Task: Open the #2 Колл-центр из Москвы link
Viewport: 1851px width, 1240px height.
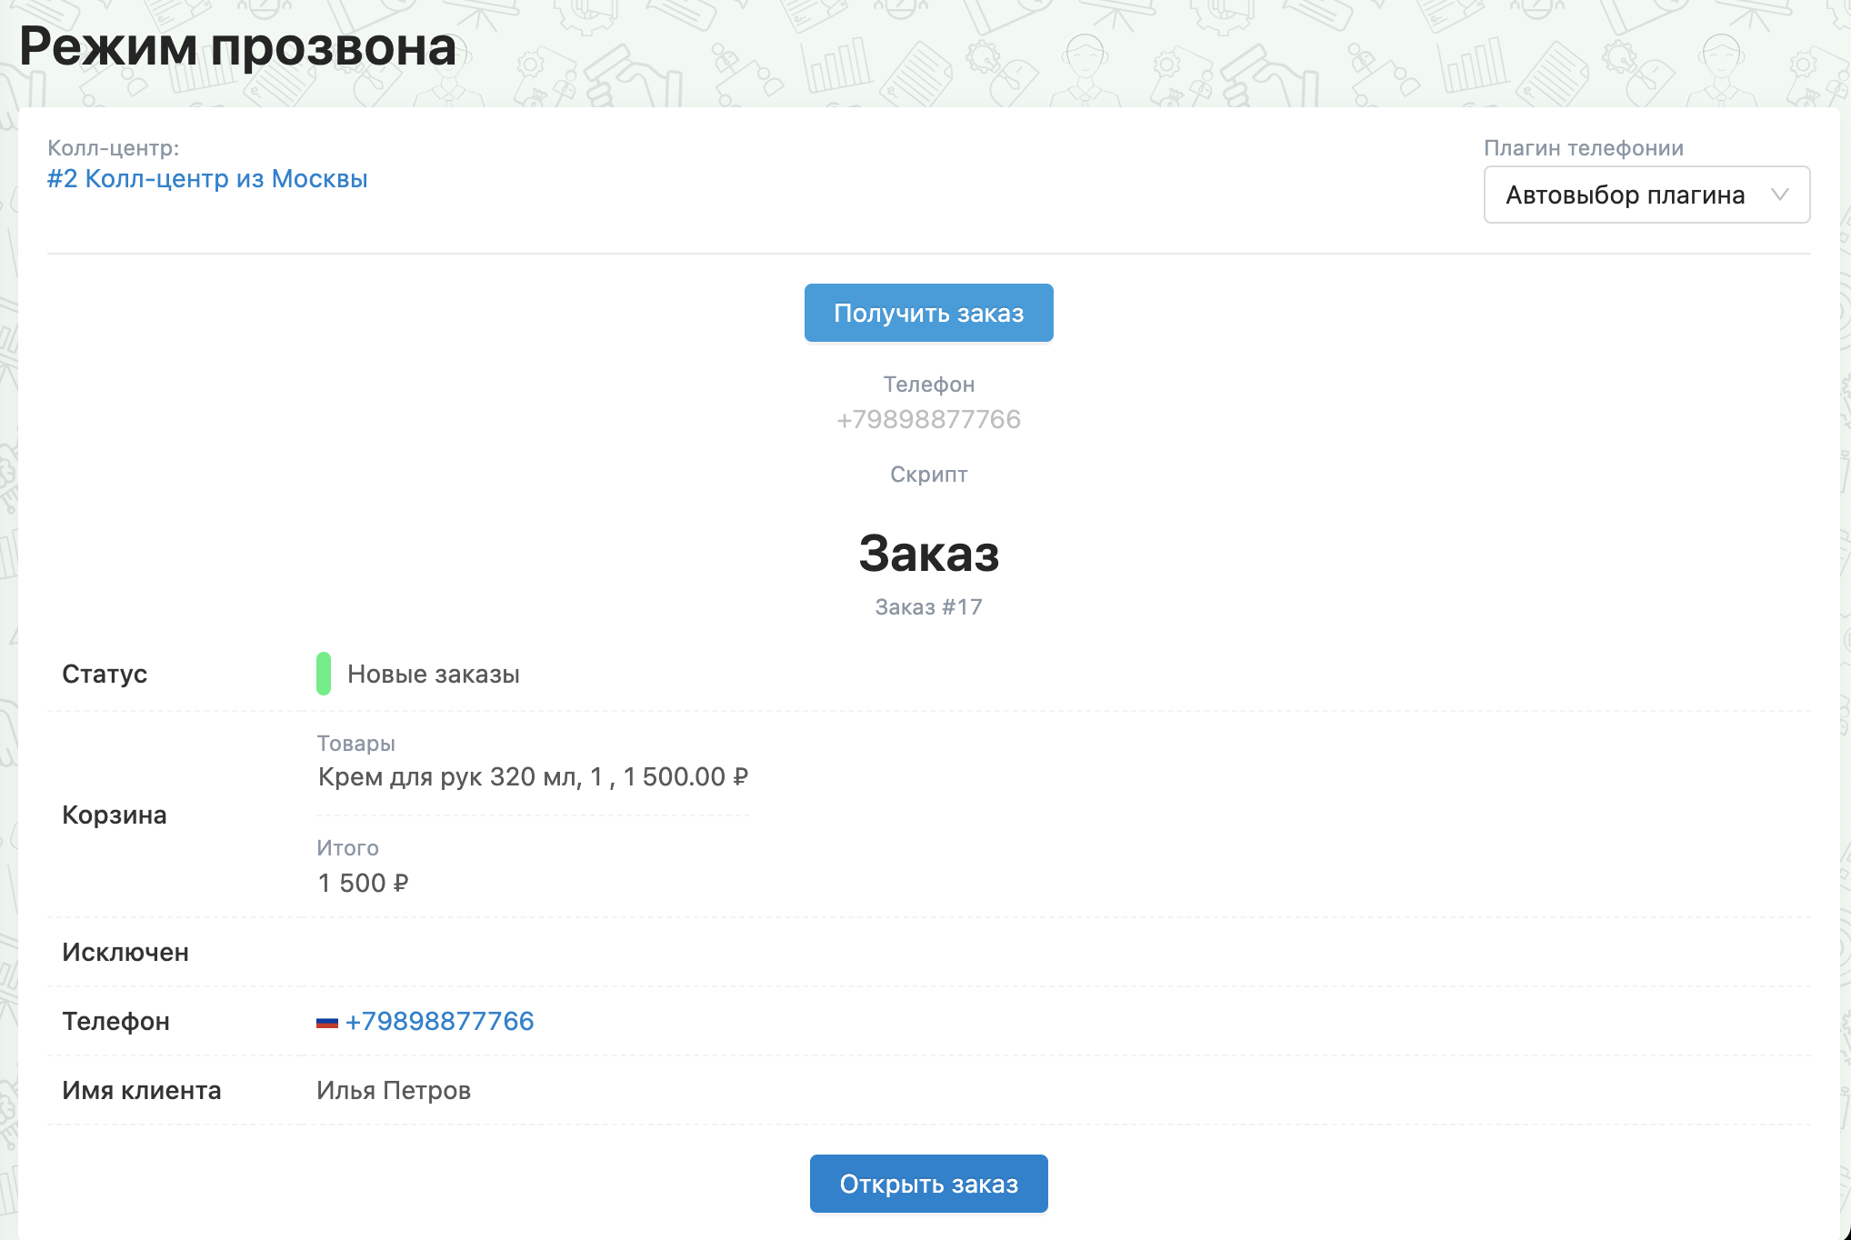Action: 207,178
